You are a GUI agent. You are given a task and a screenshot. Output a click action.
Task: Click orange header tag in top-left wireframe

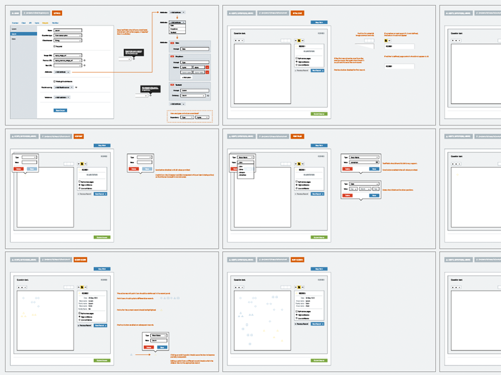[x=57, y=13]
